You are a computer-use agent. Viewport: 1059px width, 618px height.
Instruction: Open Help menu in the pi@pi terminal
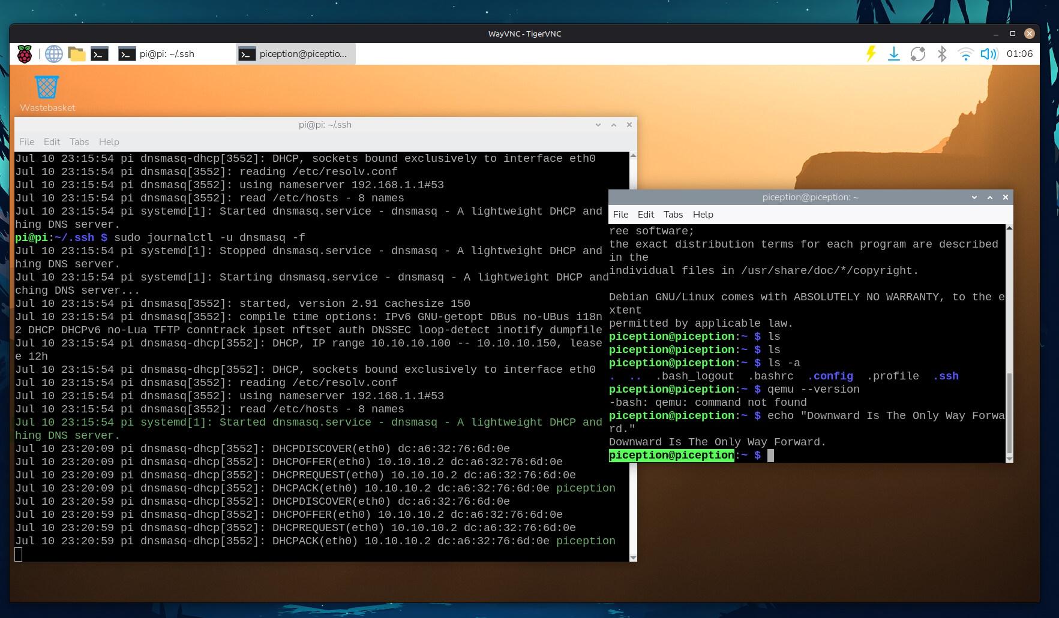click(109, 142)
